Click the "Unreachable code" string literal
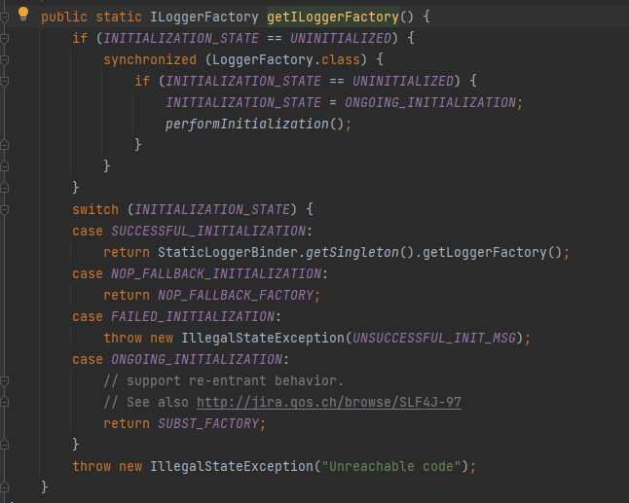Viewport: 629px width, 503px height. 391,467
